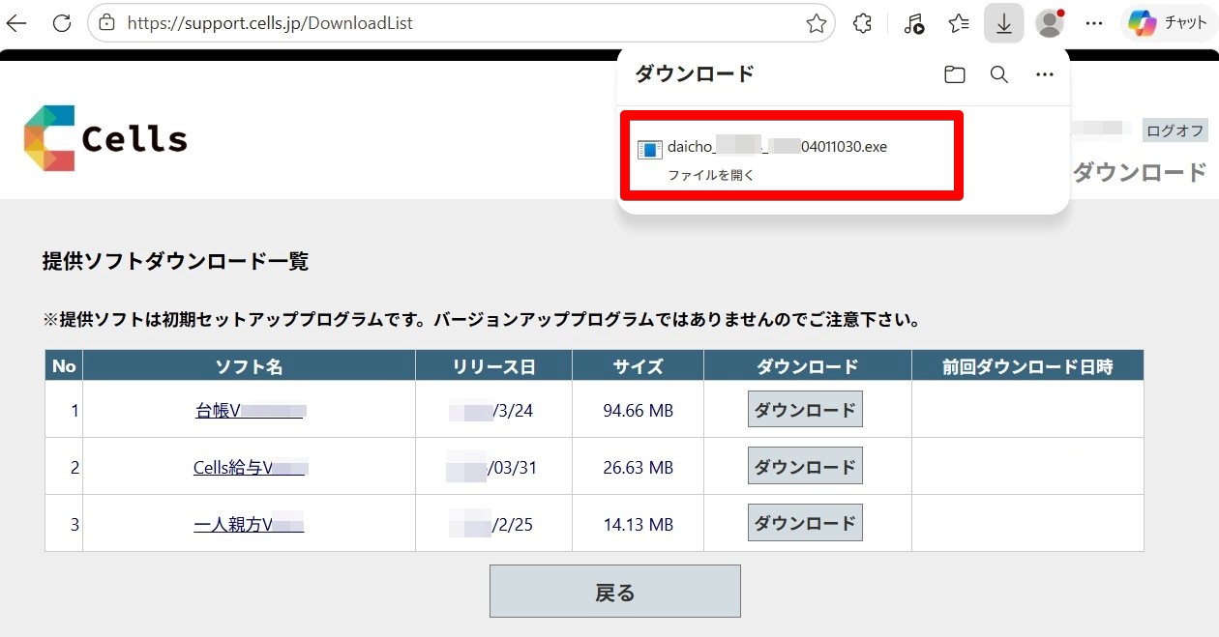The width and height of the screenshot is (1219, 637).
Task: Open the 台帳V software link
Action: tap(251, 410)
